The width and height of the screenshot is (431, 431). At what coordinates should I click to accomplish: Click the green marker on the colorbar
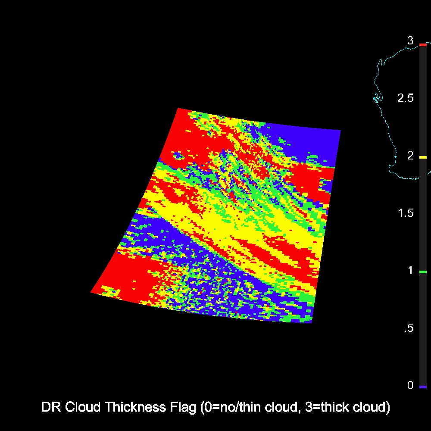click(x=423, y=272)
